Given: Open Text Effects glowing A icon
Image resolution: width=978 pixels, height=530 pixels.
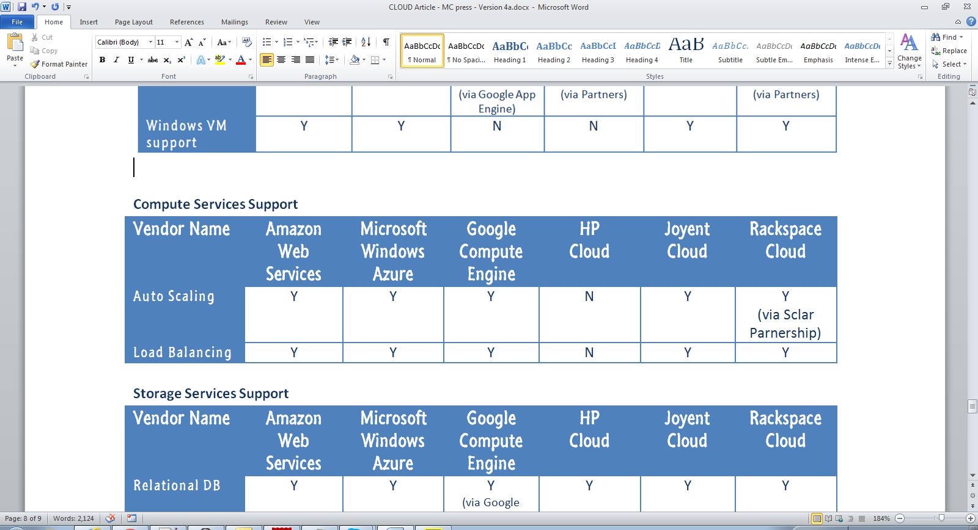Looking at the screenshot, I should (200, 60).
